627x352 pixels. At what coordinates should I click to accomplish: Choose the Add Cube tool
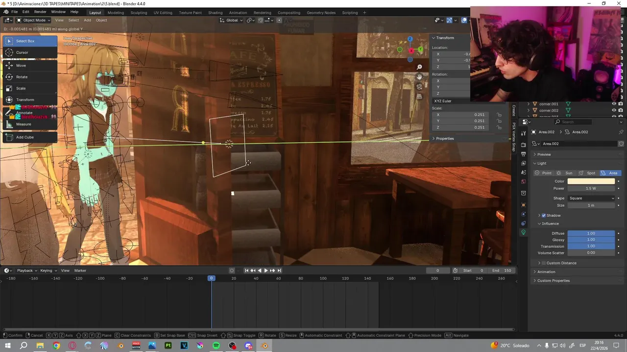(x=30, y=137)
